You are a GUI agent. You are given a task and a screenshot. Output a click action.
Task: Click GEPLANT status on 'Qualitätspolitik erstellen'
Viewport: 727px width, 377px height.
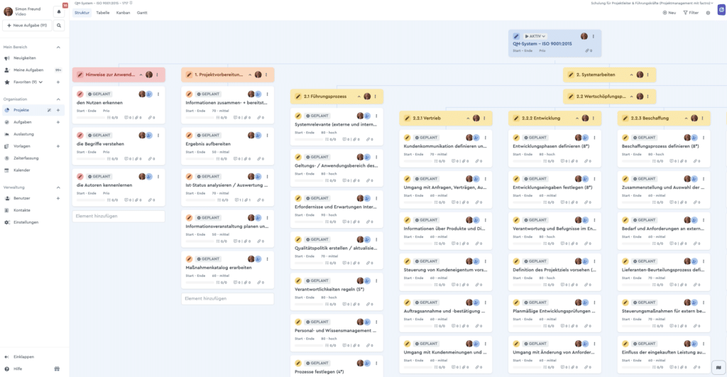(x=317, y=240)
